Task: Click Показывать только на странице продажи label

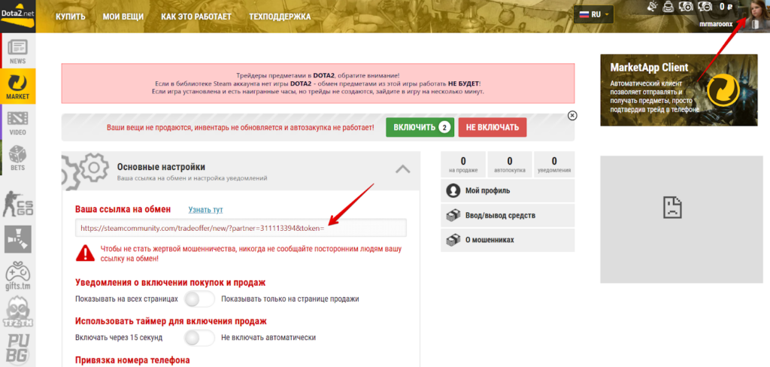Action: pyautogui.click(x=290, y=299)
